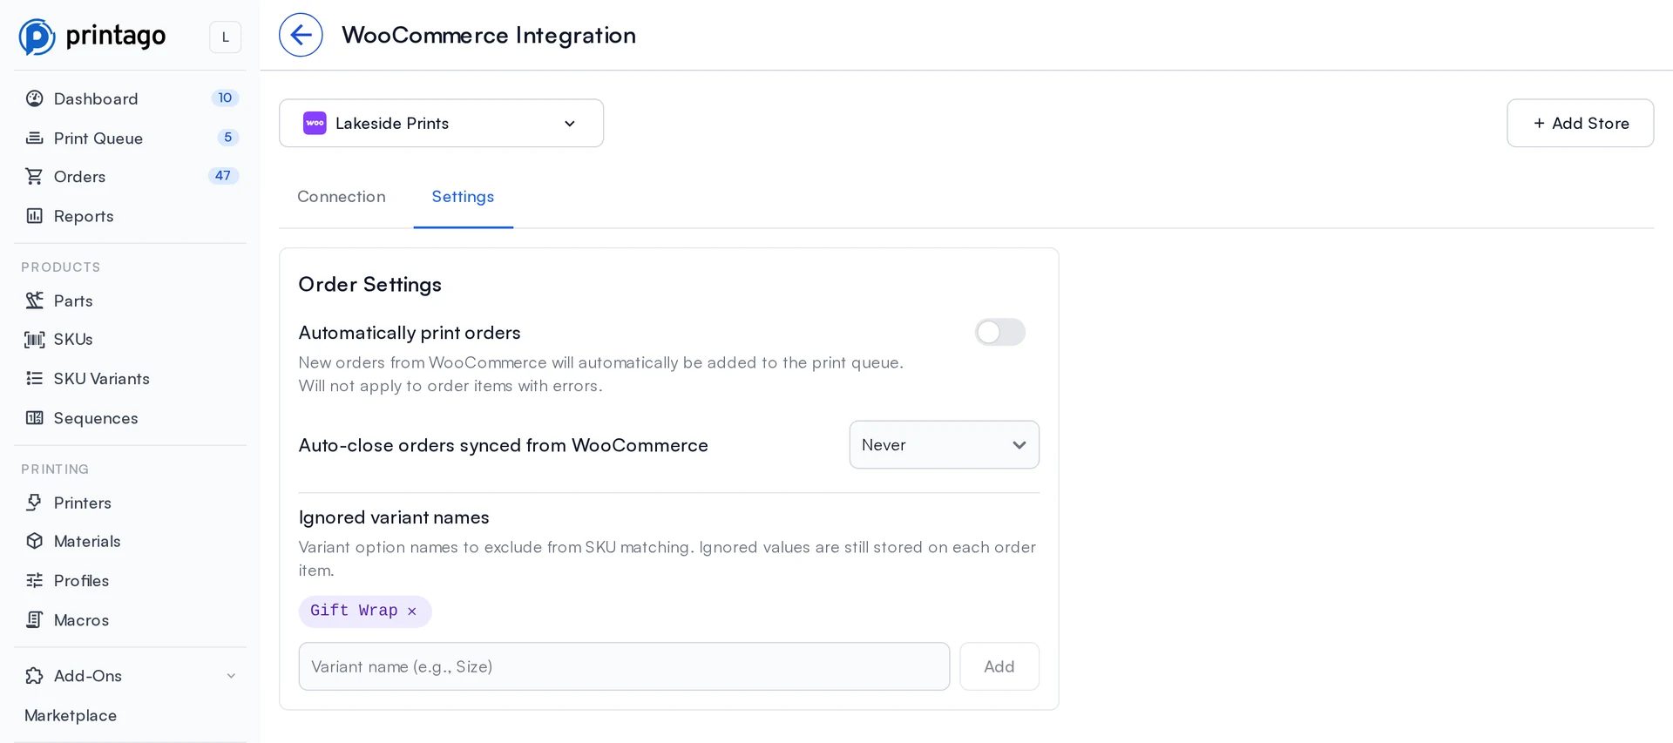1673x743 pixels.
Task: Click the Printago logo
Action: click(92, 37)
